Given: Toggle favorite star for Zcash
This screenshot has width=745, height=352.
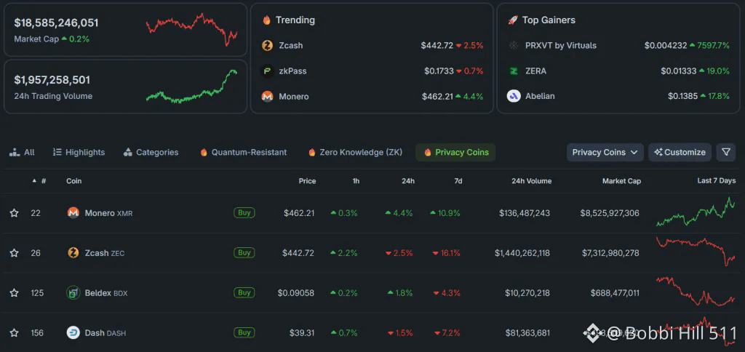Looking at the screenshot, I should pyautogui.click(x=14, y=253).
